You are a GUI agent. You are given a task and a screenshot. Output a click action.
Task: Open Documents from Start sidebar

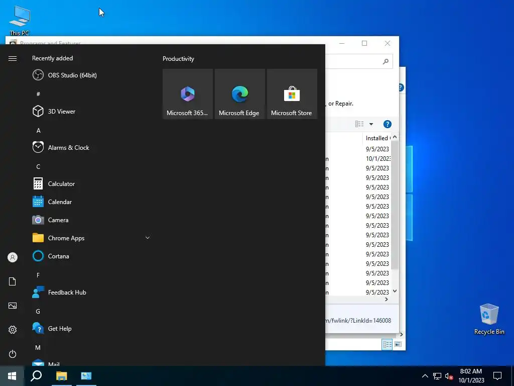coord(13,281)
